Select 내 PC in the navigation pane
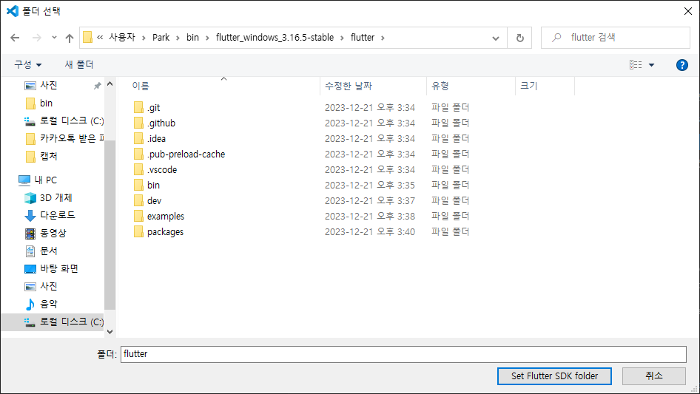The image size is (700, 394). (x=46, y=180)
